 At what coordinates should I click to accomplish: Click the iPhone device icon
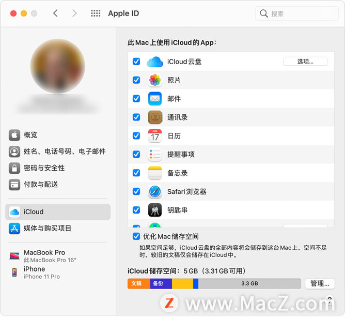[14, 273]
